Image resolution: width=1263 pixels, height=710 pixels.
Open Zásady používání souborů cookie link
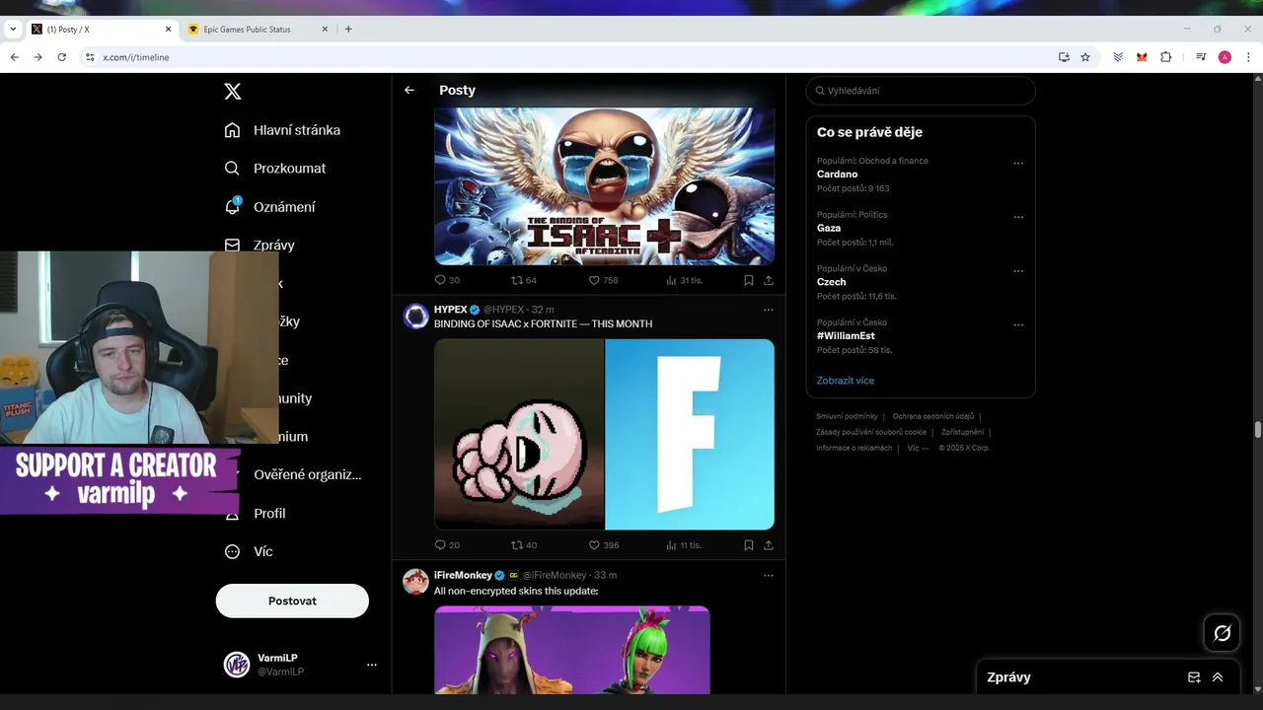(x=871, y=432)
